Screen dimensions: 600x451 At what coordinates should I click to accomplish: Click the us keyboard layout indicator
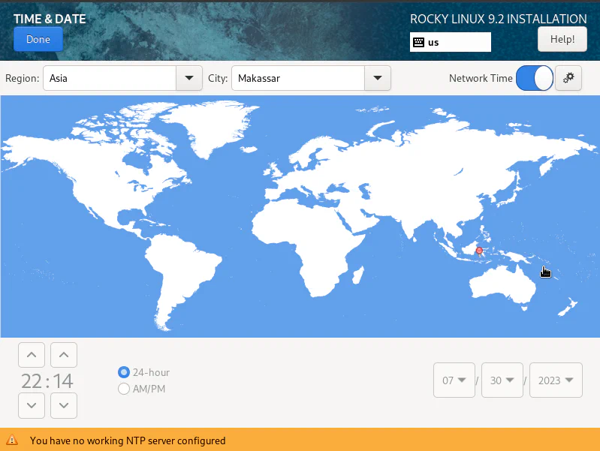[451, 42]
